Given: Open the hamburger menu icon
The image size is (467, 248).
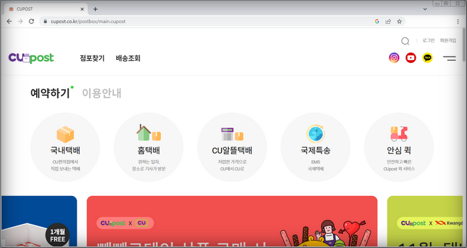Looking at the screenshot, I should [x=450, y=58].
